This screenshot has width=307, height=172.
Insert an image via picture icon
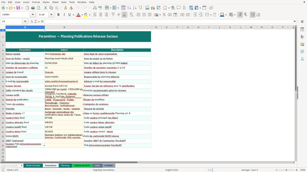pos(147,8)
